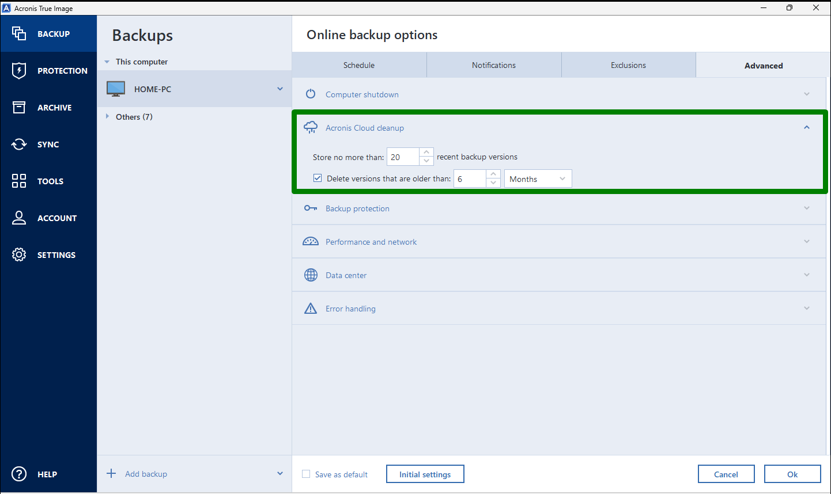Open the Months dropdown
This screenshot has width=831, height=494.
[x=538, y=178]
